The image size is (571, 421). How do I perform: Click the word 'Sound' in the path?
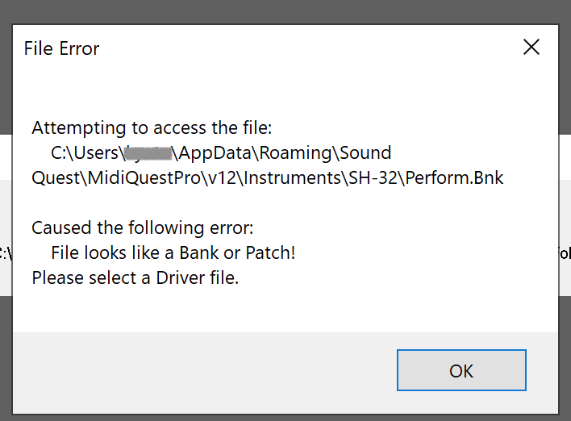(365, 152)
